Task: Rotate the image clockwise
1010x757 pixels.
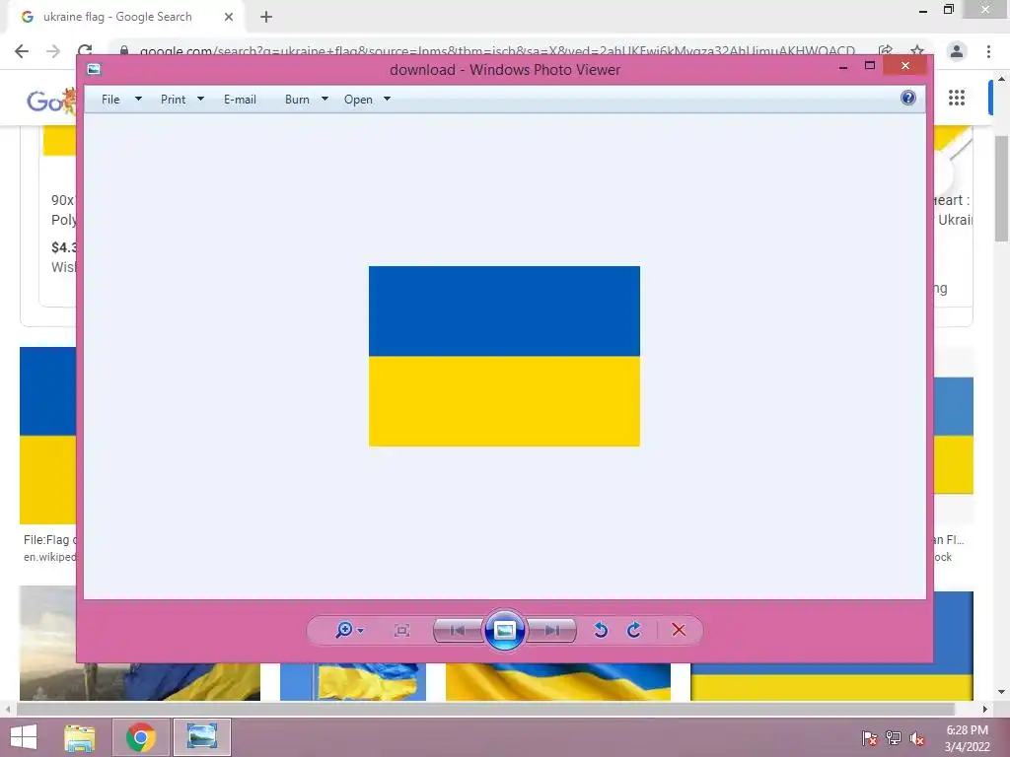Action: [634, 630]
